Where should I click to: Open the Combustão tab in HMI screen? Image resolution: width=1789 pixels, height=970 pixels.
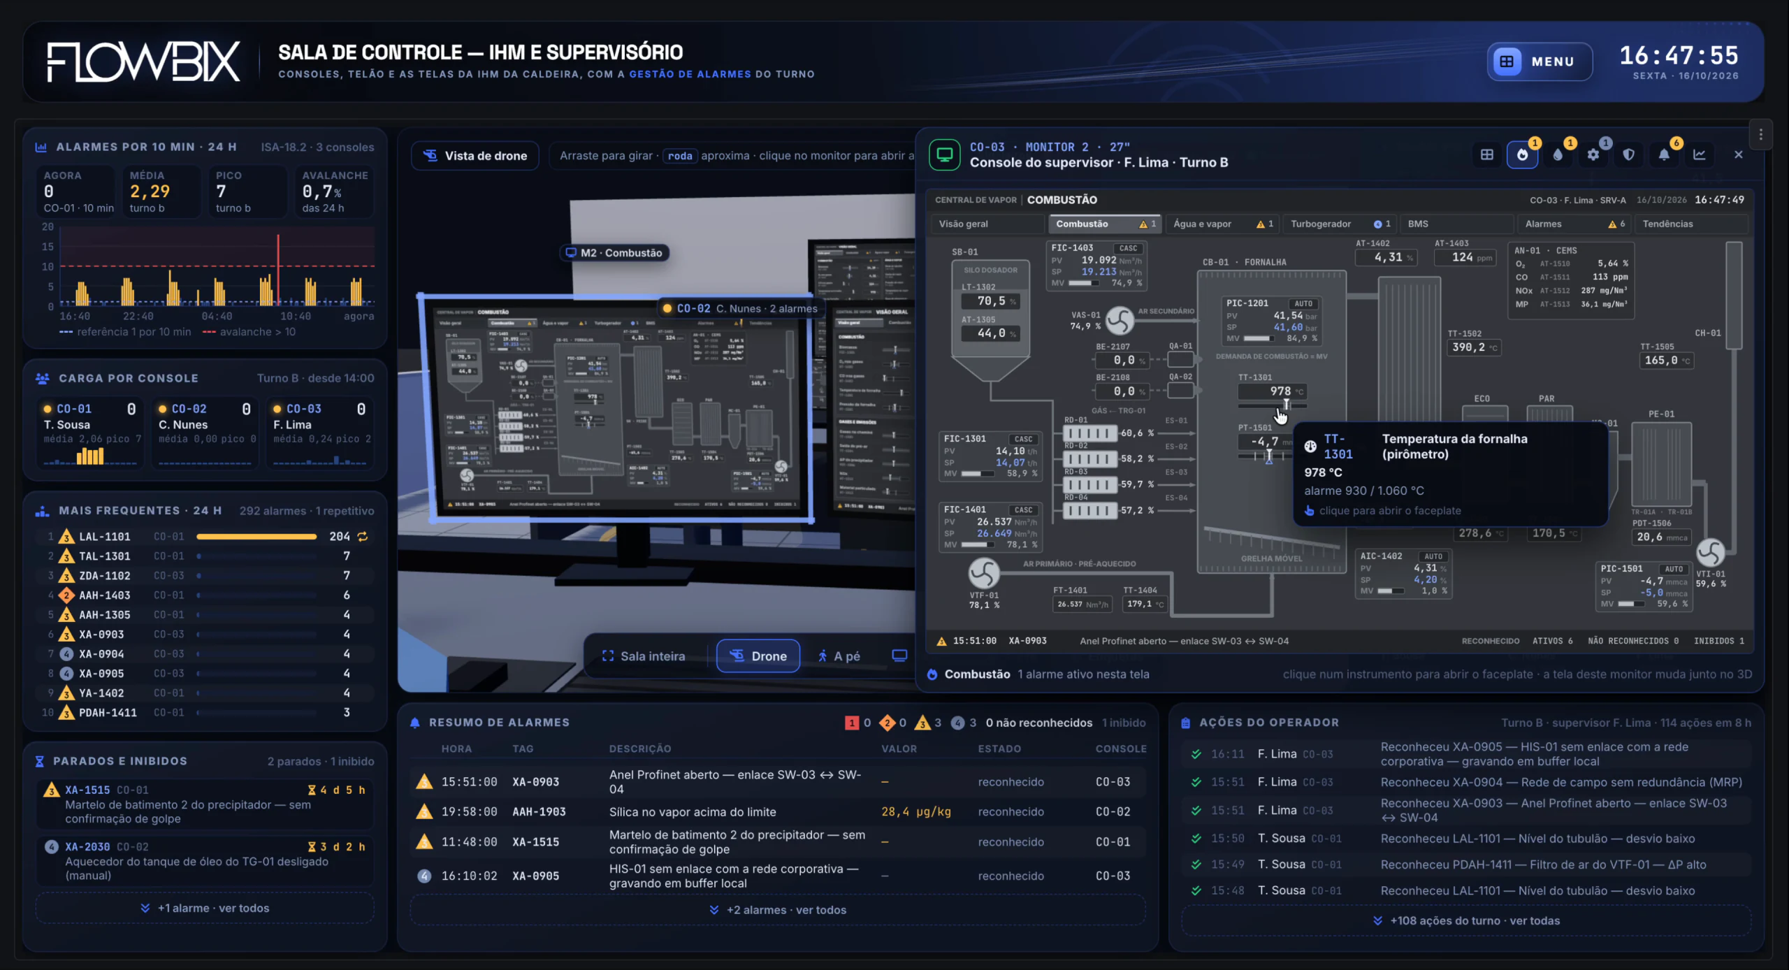pos(1104,224)
